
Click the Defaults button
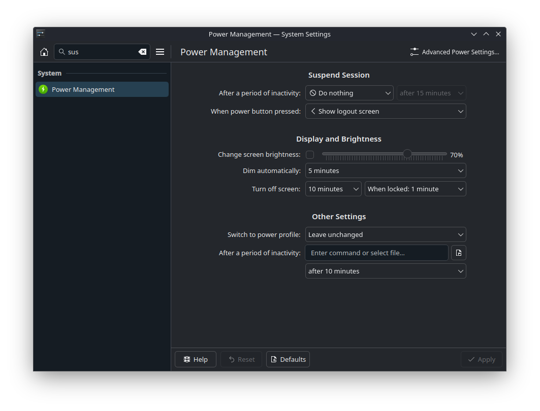point(288,359)
